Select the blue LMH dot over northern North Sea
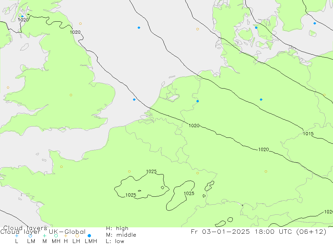 [139, 28]
